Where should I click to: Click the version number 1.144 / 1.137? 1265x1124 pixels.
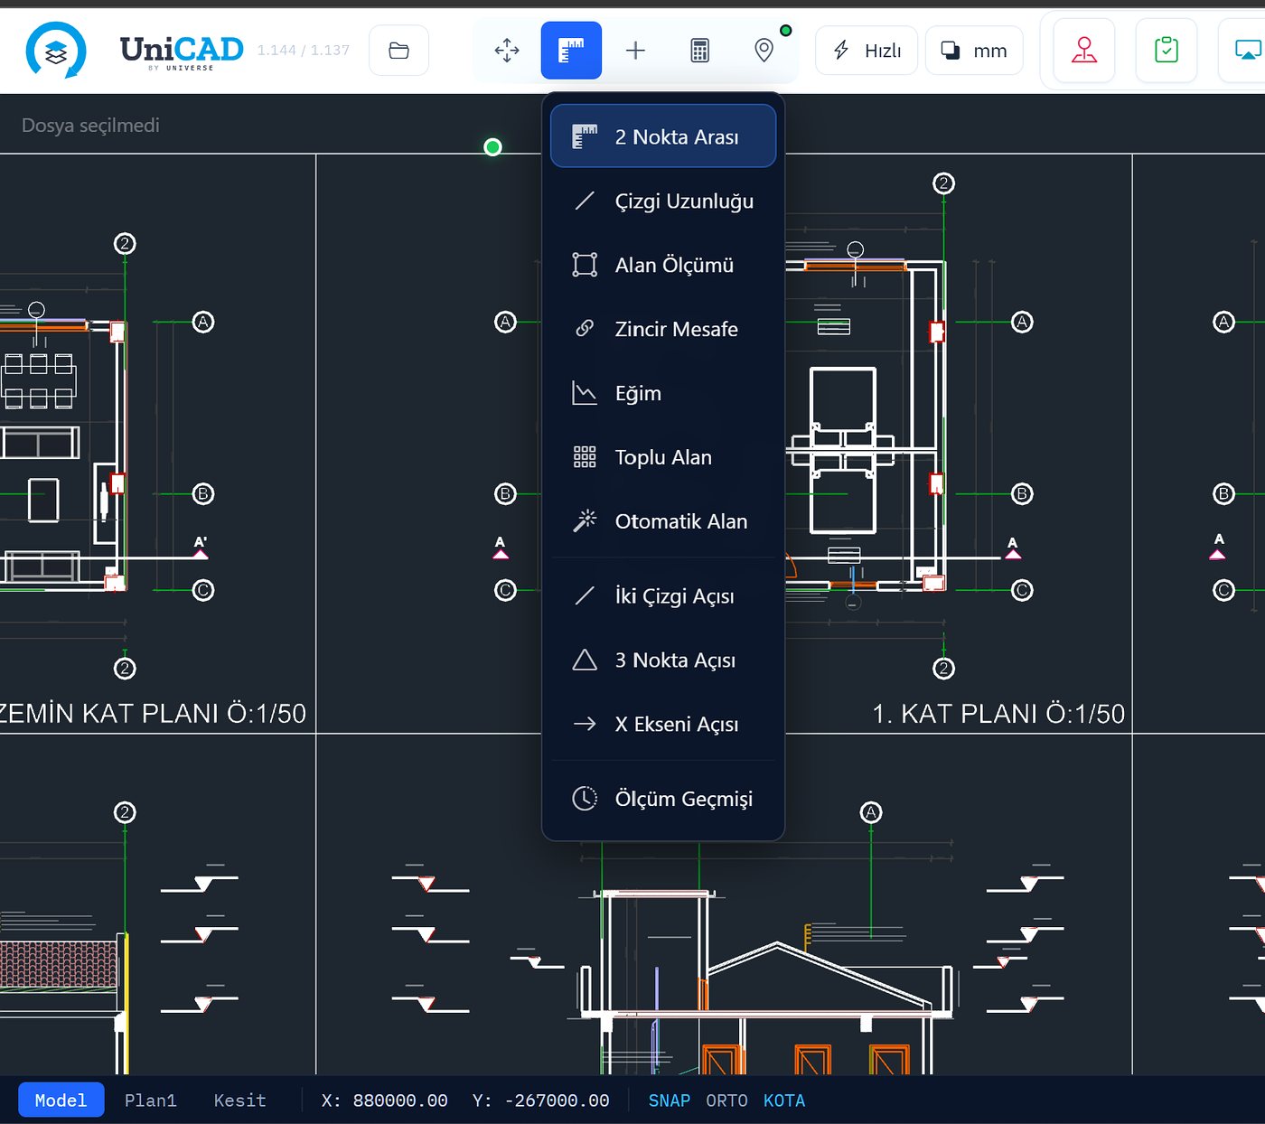tap(304, 51)
